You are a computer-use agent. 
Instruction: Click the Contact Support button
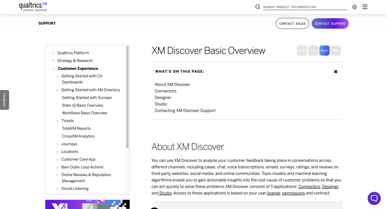pos(330,23)
